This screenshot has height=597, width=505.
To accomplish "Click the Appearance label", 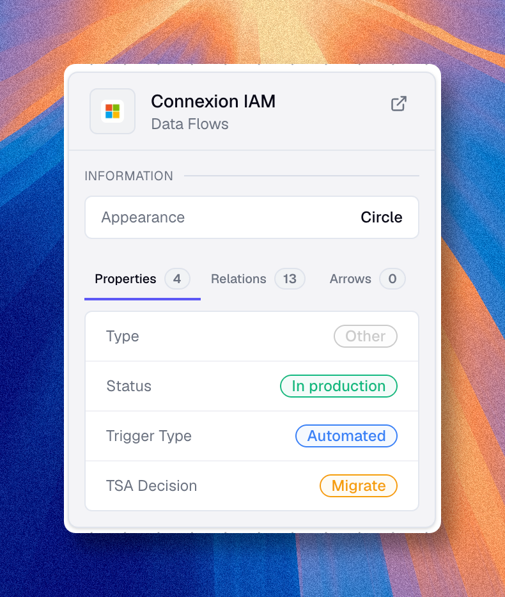I will (143, 217).
